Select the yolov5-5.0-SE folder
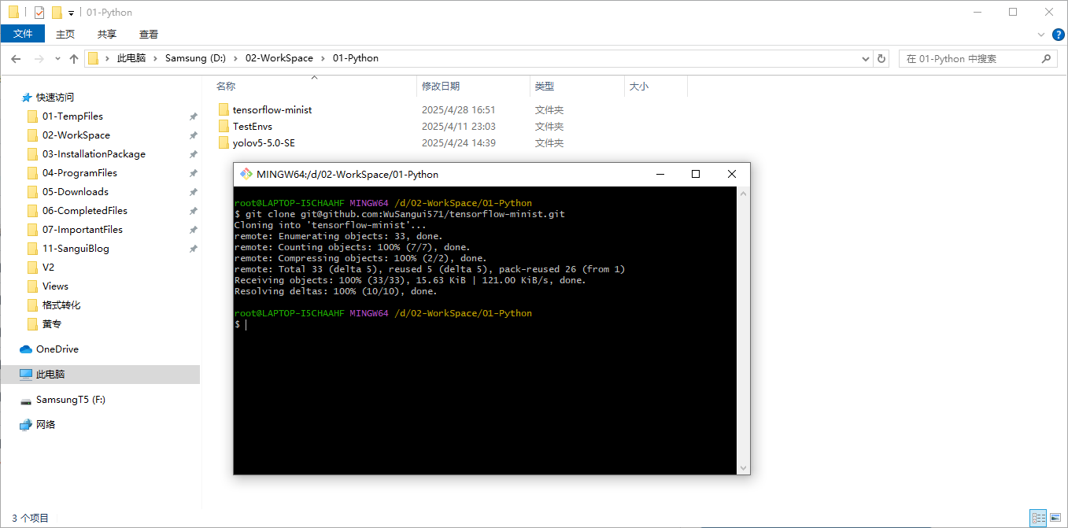This screenshot has width=1068, height=528. click(x=264, y=142)
